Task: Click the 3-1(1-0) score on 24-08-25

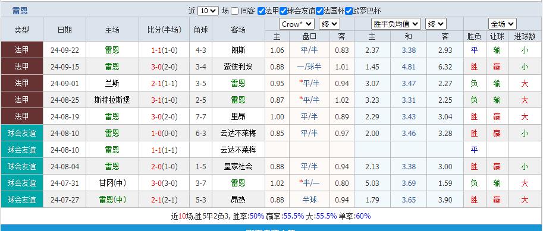Action: click(x=164, y=100)
